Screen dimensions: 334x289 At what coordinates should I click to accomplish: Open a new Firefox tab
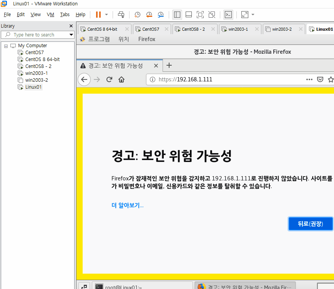pos(169,65)
